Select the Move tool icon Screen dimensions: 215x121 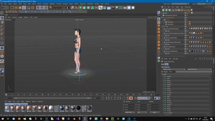(16, 8)
